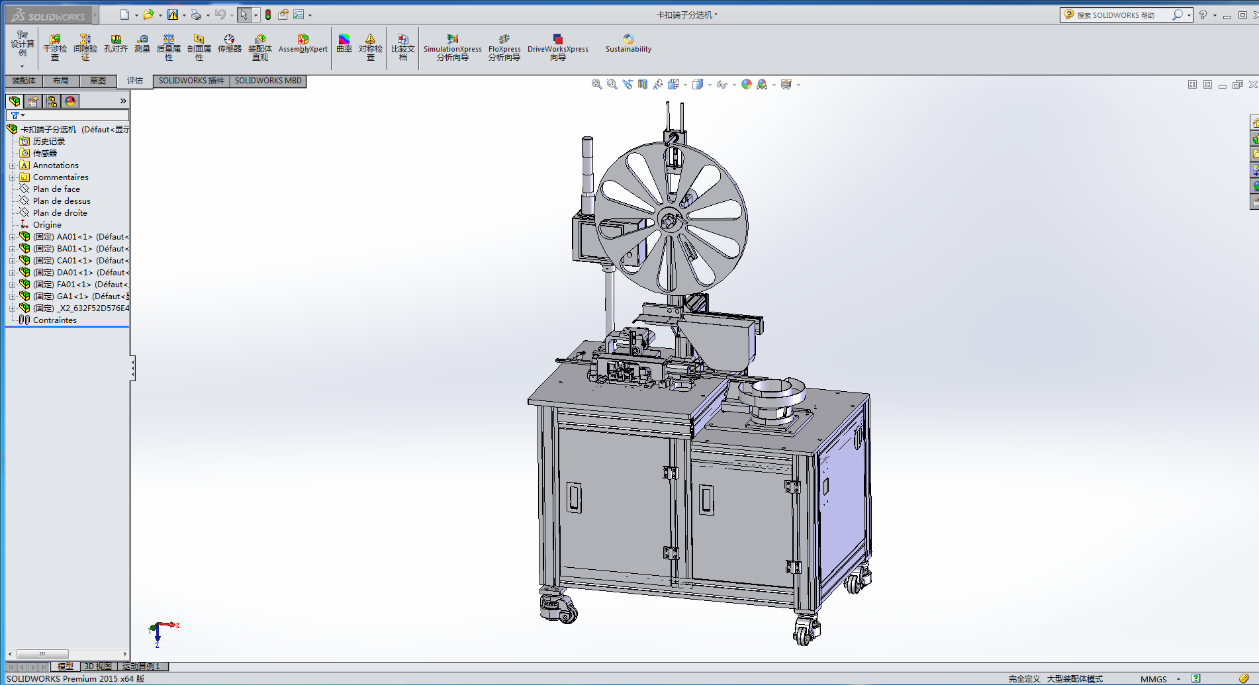Screen dimensions: 1259x685
Task: Open the Hide/Show Items glasses dropdown
Action: click(734, 85)
